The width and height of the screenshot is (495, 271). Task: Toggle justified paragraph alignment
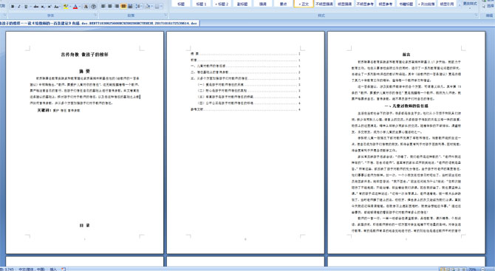123,7
